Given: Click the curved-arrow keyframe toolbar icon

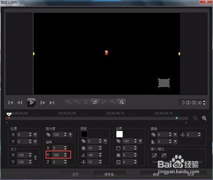Looking at the screenshot, I should coord(121,103).
